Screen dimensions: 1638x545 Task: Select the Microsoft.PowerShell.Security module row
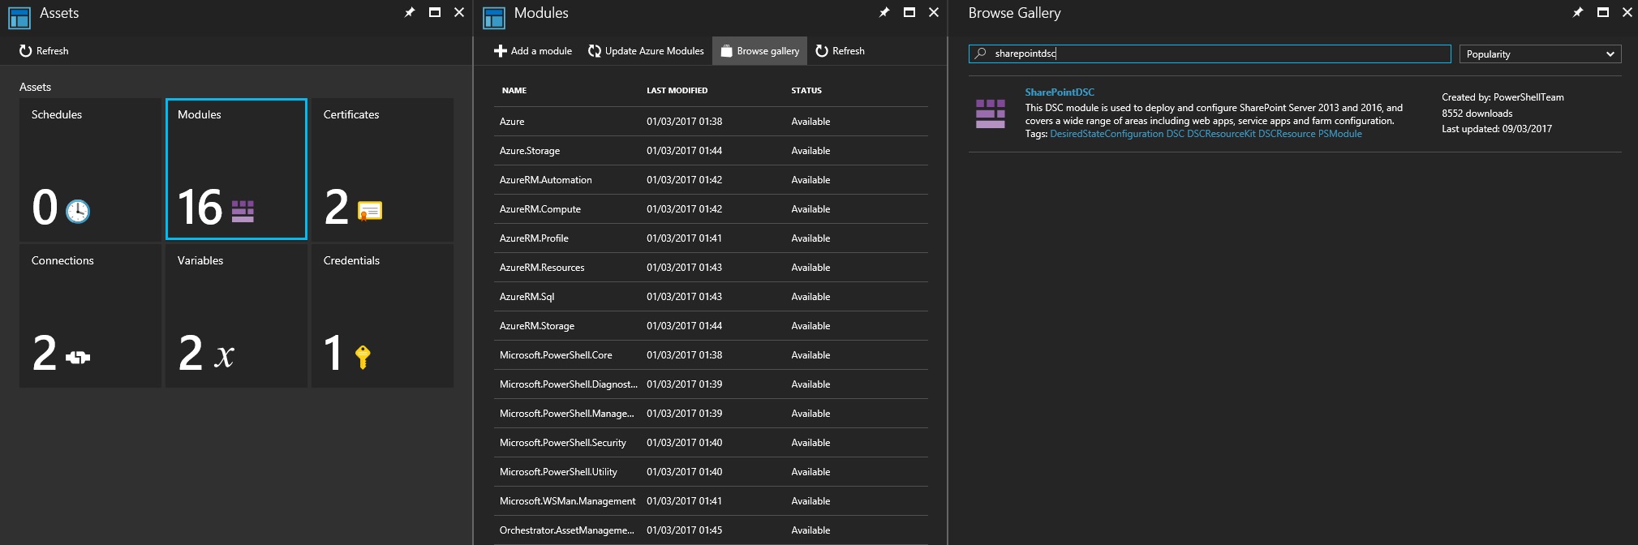711,443
